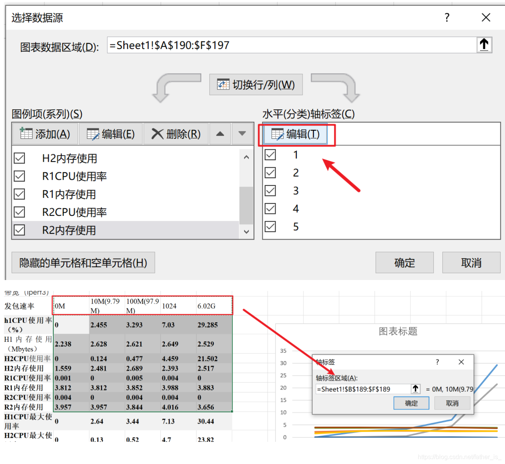Click the help question mark in Axis Labels dialog
Screen dimensions: 505x464
[x=437, y=362]
